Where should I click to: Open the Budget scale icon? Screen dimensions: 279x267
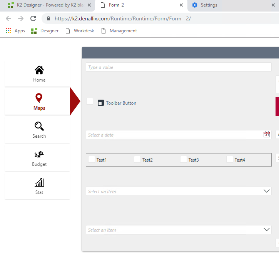[39, 154]
